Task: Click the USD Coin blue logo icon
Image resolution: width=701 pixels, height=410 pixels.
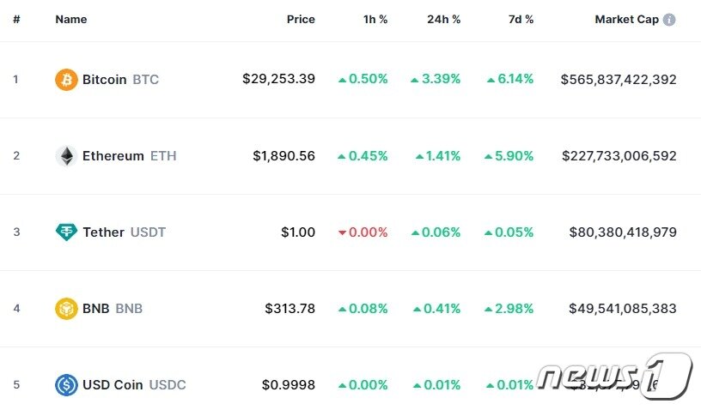Action: pos(66,385)
